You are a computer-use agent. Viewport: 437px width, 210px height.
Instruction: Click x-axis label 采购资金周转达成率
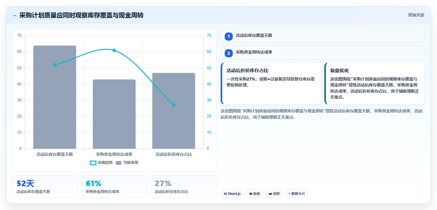click(x=114, y=154)
